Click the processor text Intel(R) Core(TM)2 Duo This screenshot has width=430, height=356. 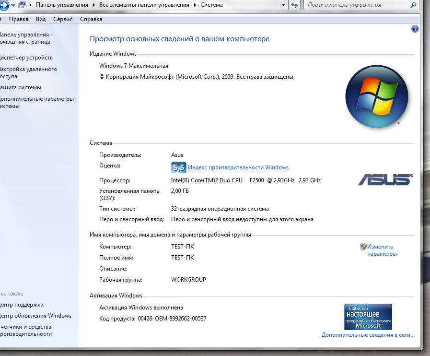pyautogui.click(x=200, y=180)
